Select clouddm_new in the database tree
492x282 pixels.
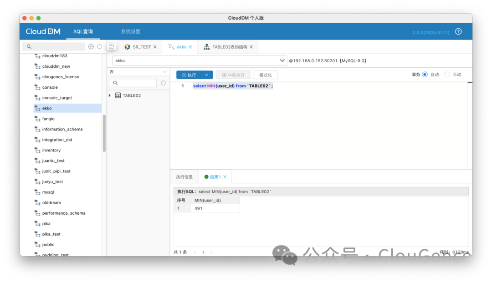click(x=56, y=66)
